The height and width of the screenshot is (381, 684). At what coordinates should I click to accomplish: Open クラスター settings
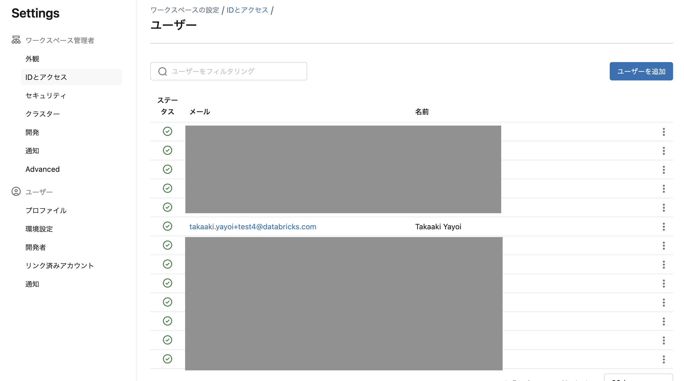43,114
